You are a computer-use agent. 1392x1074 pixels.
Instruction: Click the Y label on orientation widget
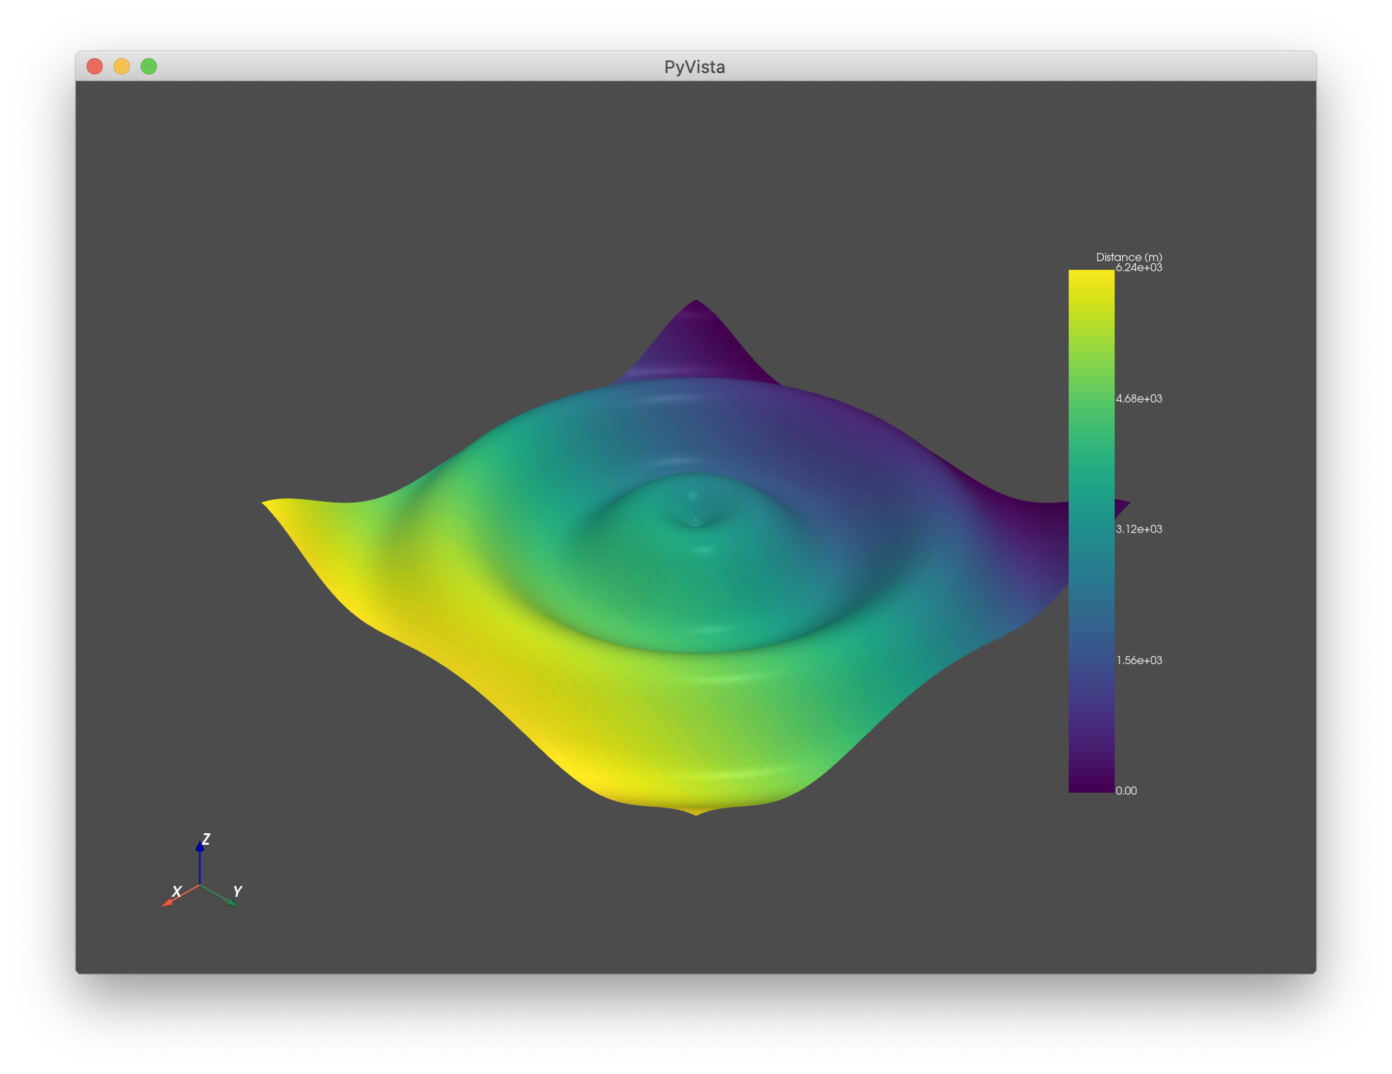pos(237,891)
